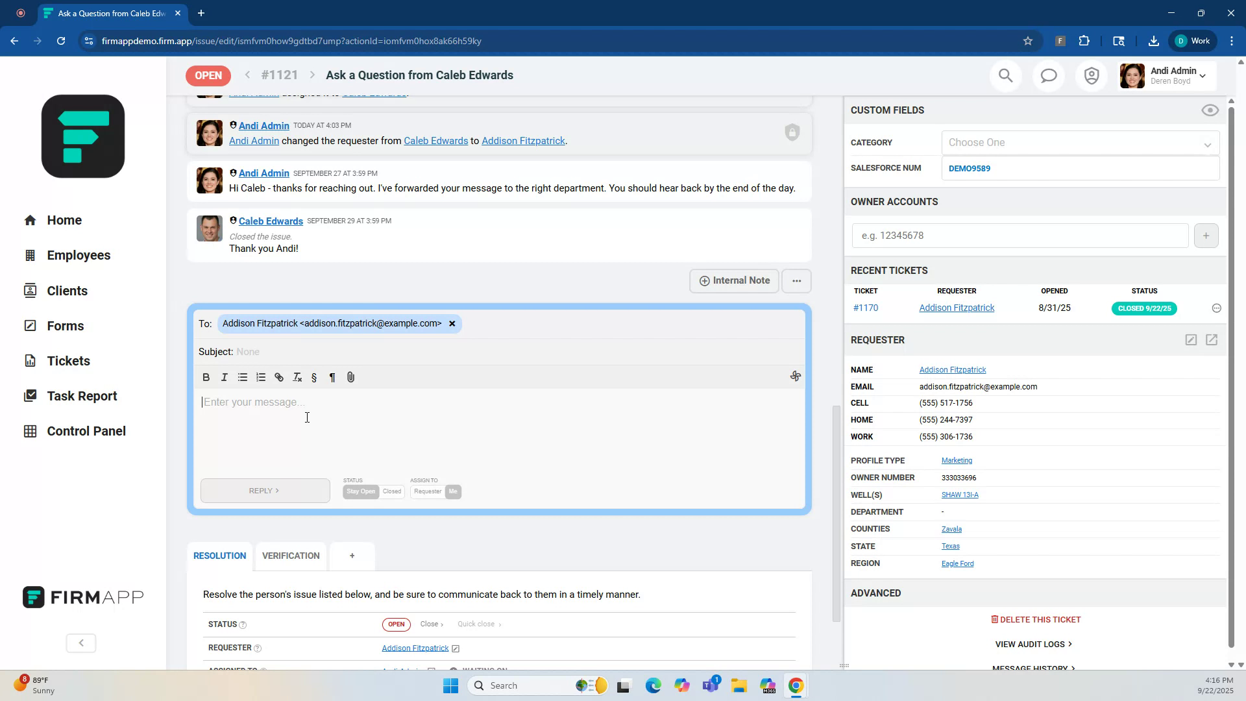
Task: Open search using the magnifier icon
Action: [1005, 75]
